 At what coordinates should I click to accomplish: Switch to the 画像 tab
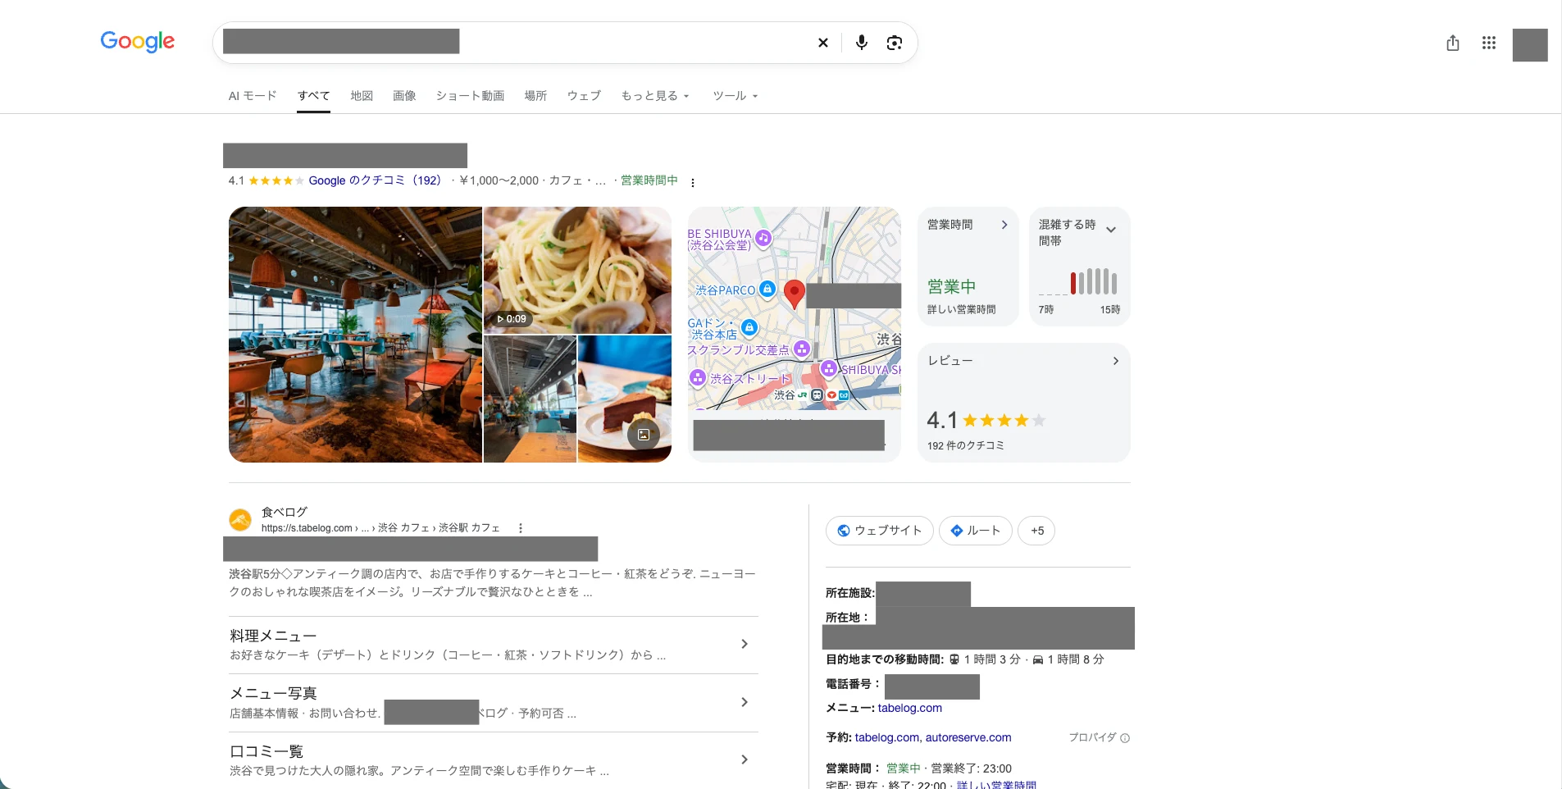click(x=404, y=96)
